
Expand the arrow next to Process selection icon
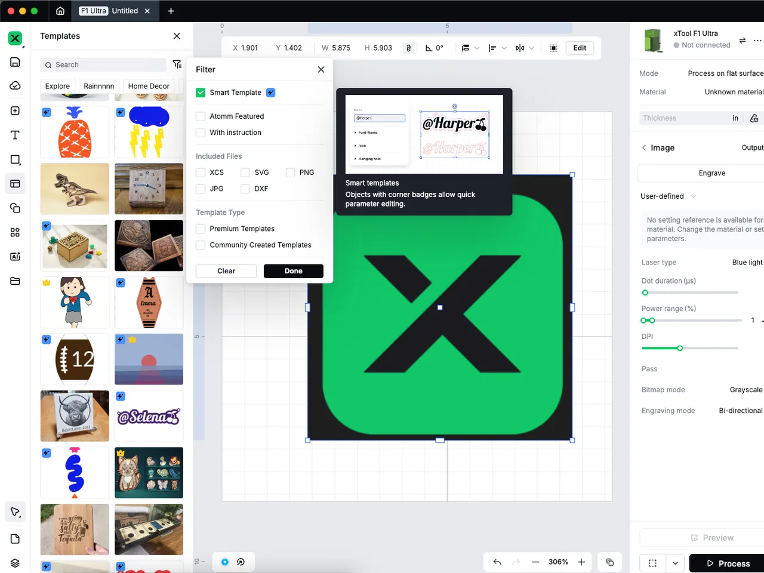point(675,563)
